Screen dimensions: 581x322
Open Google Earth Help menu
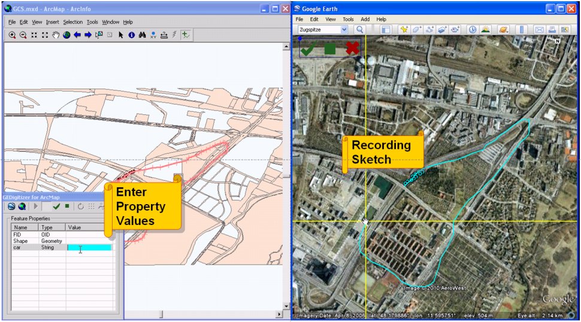(382, 19)
